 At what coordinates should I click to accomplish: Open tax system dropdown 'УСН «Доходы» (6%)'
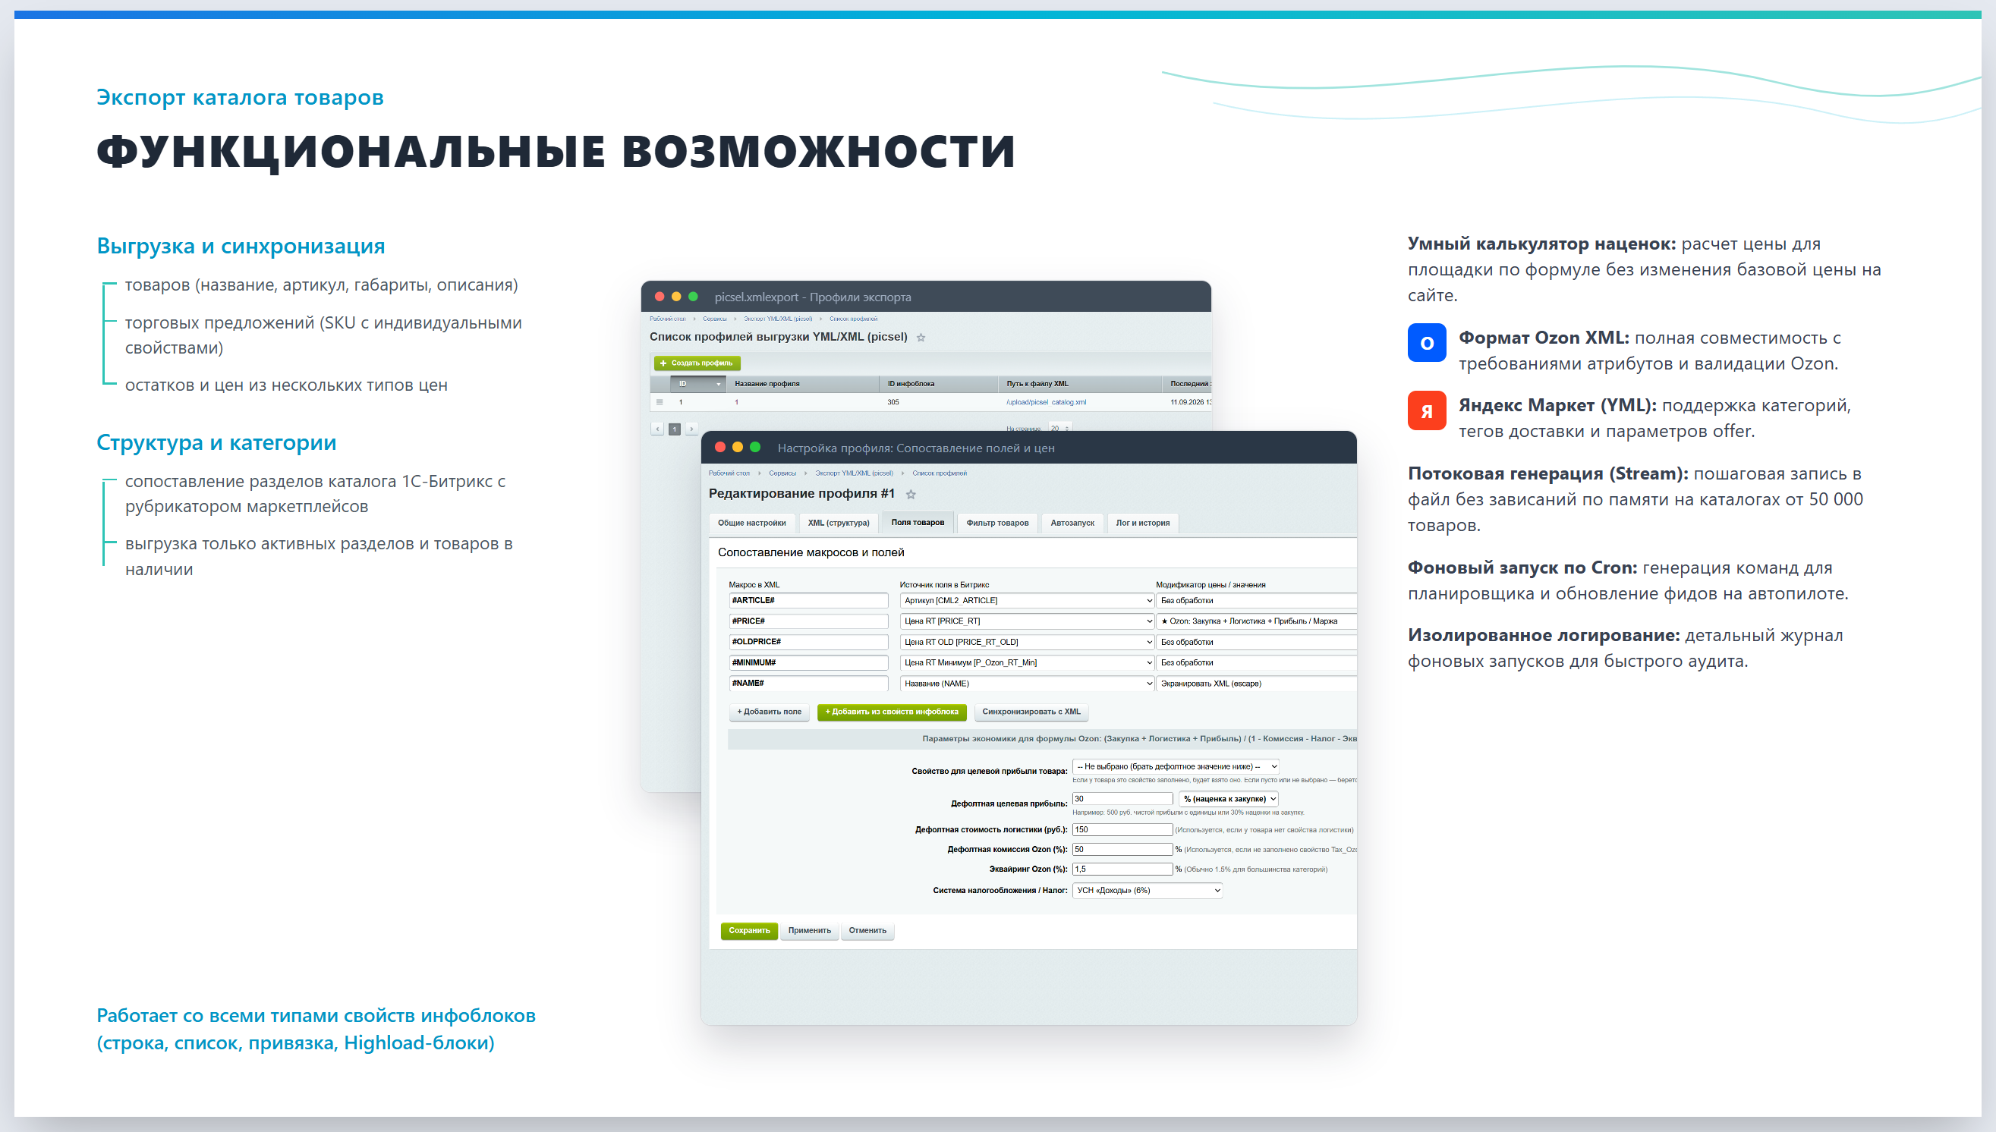point(1147,890)
